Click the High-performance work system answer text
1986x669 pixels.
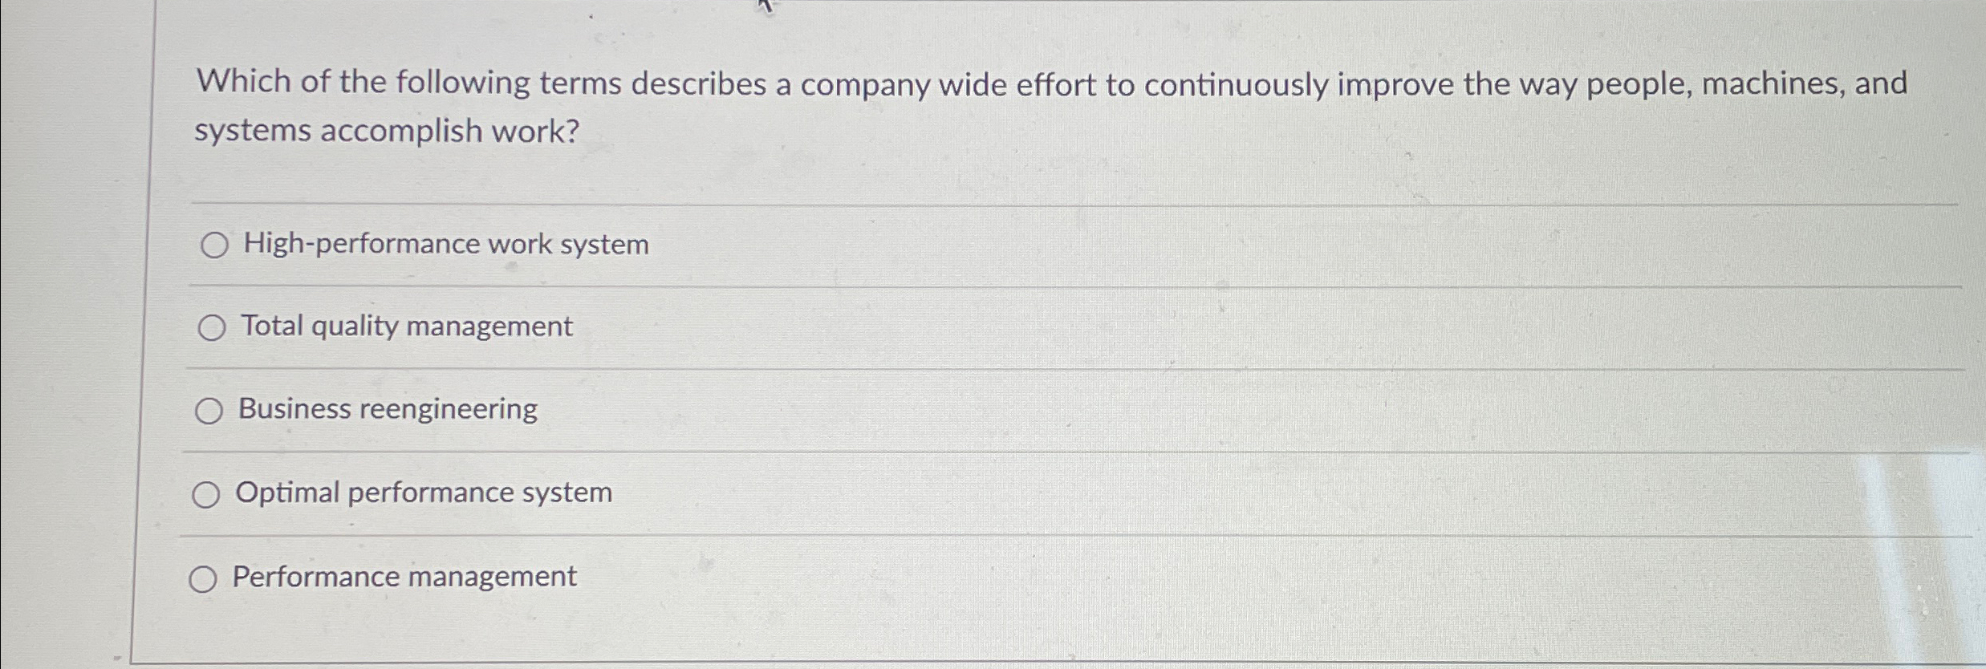pos(444,244)
